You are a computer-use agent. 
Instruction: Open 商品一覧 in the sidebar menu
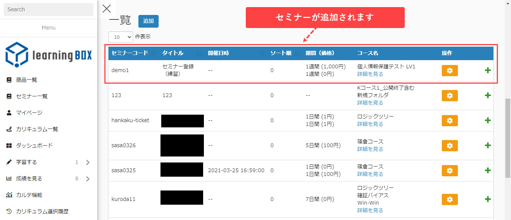pos(27,80)
